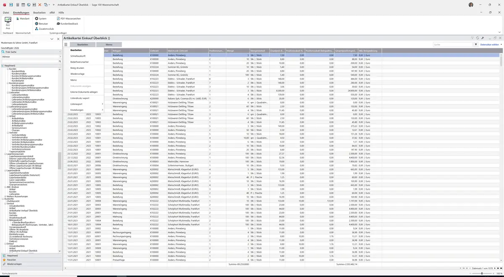Refresh the list with the reload icon
Viewport: 504px width, 277px height.
pyautogui.click(x=478, y=38)
